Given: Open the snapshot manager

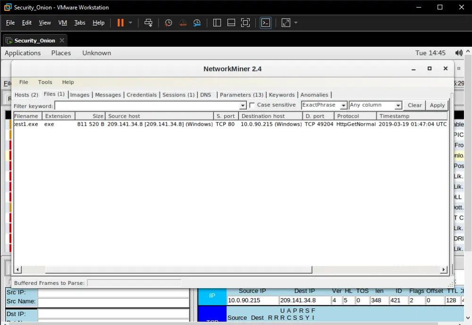Looking at the screenshot, I should click(x=197, y=23).
